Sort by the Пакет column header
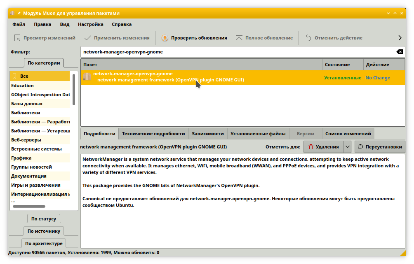Screen dimensions: 414x264 click(x=202, y=65)
